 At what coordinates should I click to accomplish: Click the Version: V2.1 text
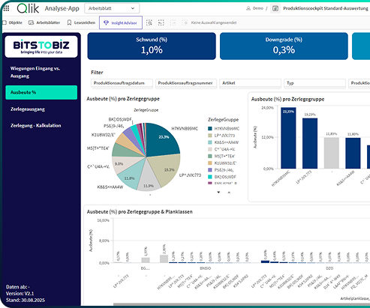click(20, 294)
